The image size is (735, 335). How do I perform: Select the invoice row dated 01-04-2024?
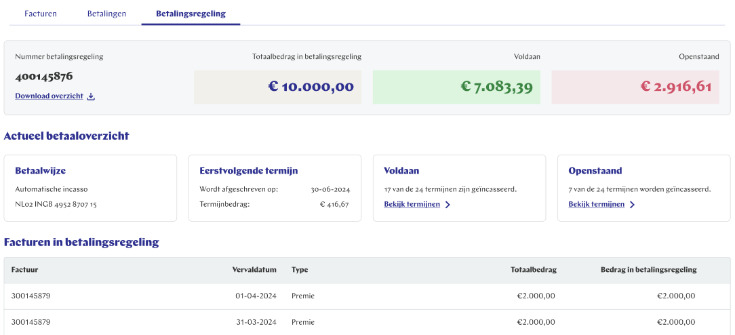tap(367, 296)
